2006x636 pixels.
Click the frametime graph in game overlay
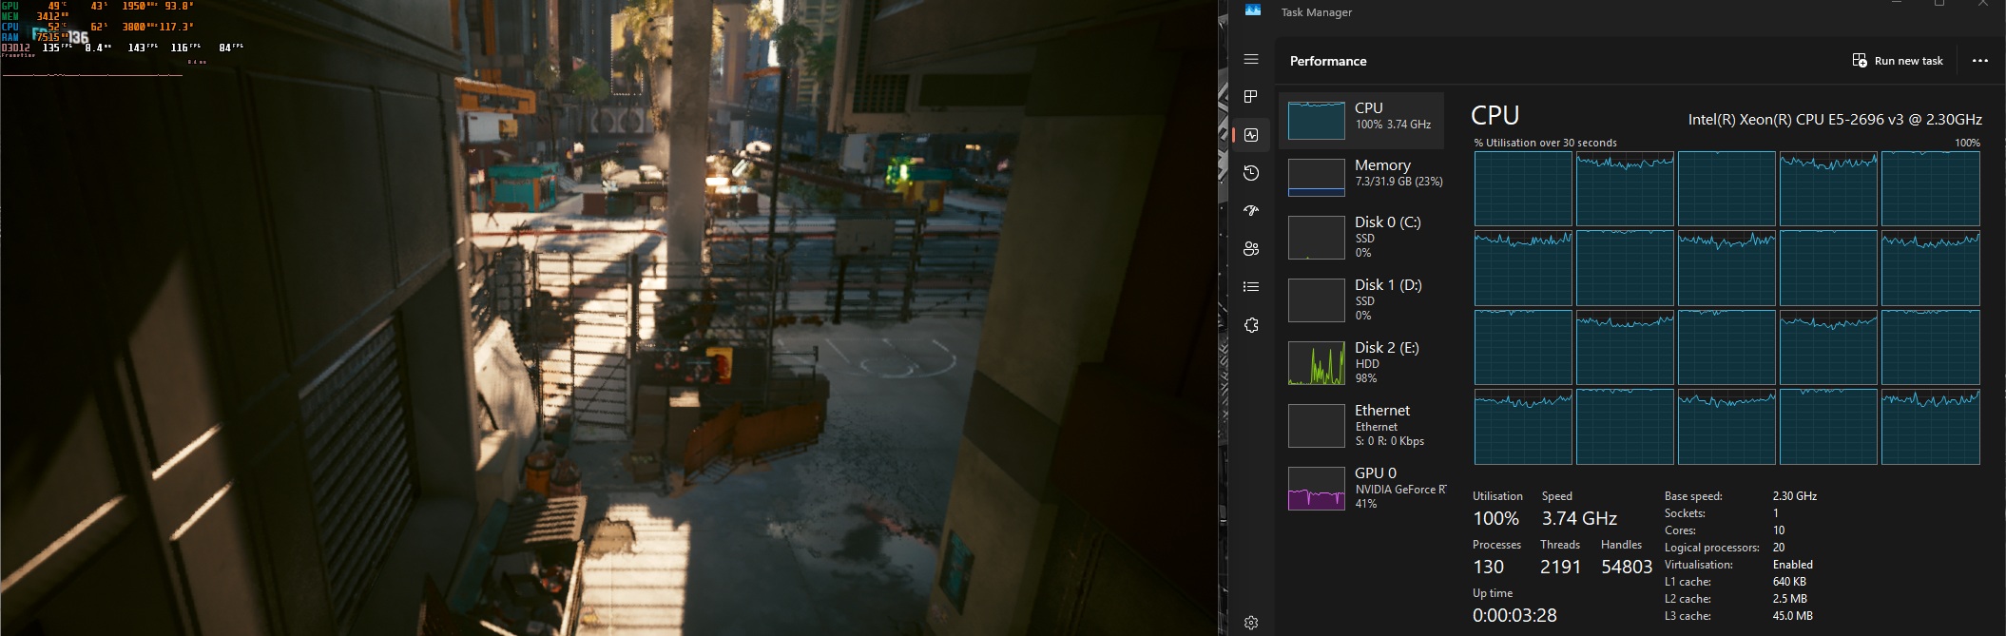(x=92, y=73)
